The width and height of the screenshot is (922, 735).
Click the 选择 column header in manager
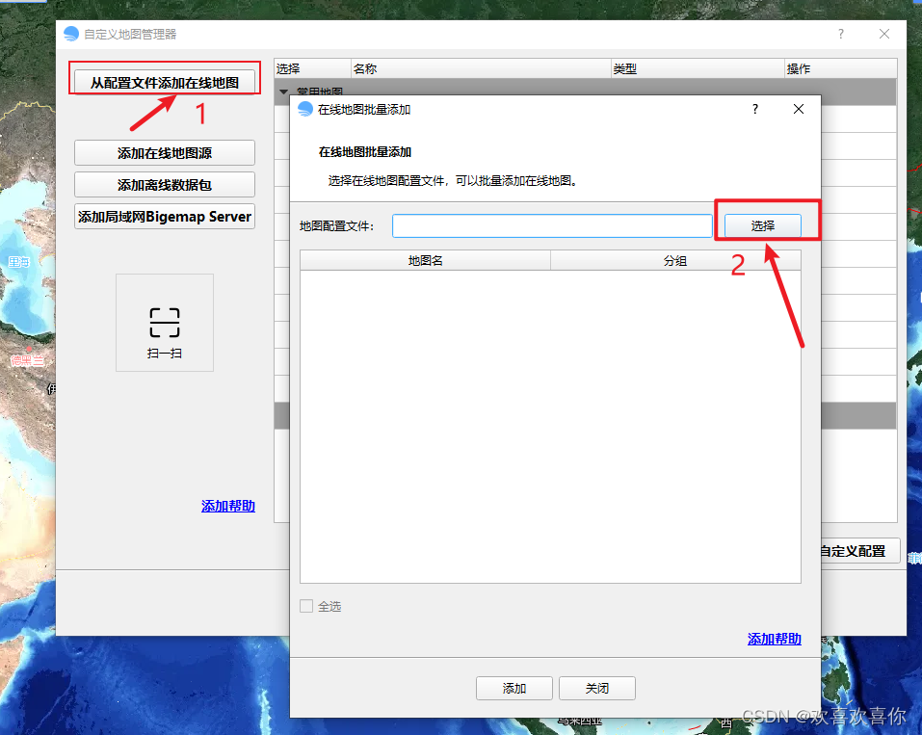[x=312, y=68]
